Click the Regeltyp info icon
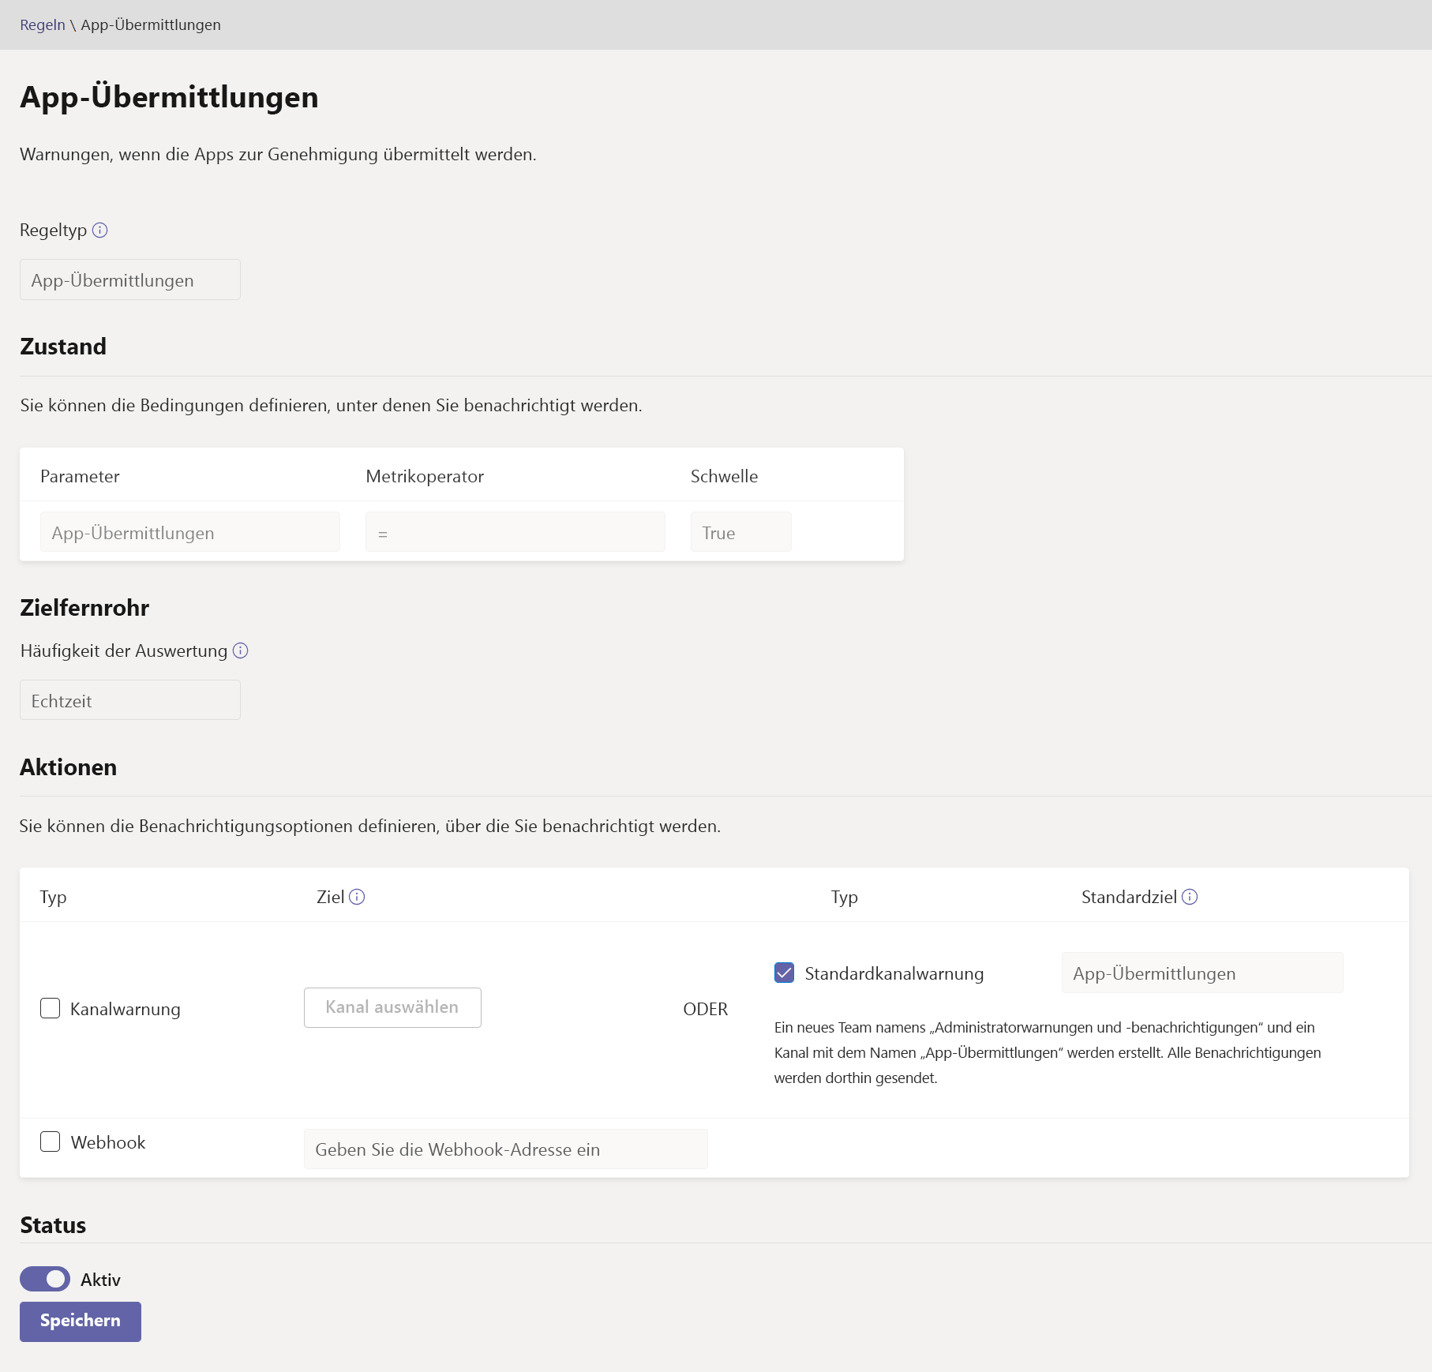Viewport: 1432px width, 1372px height. coord(99,230)
